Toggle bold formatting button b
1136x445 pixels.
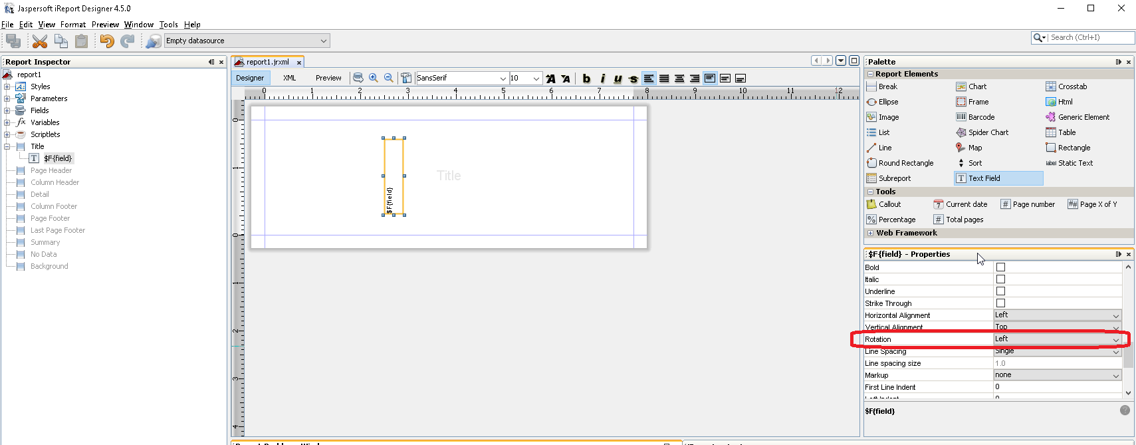586,78
